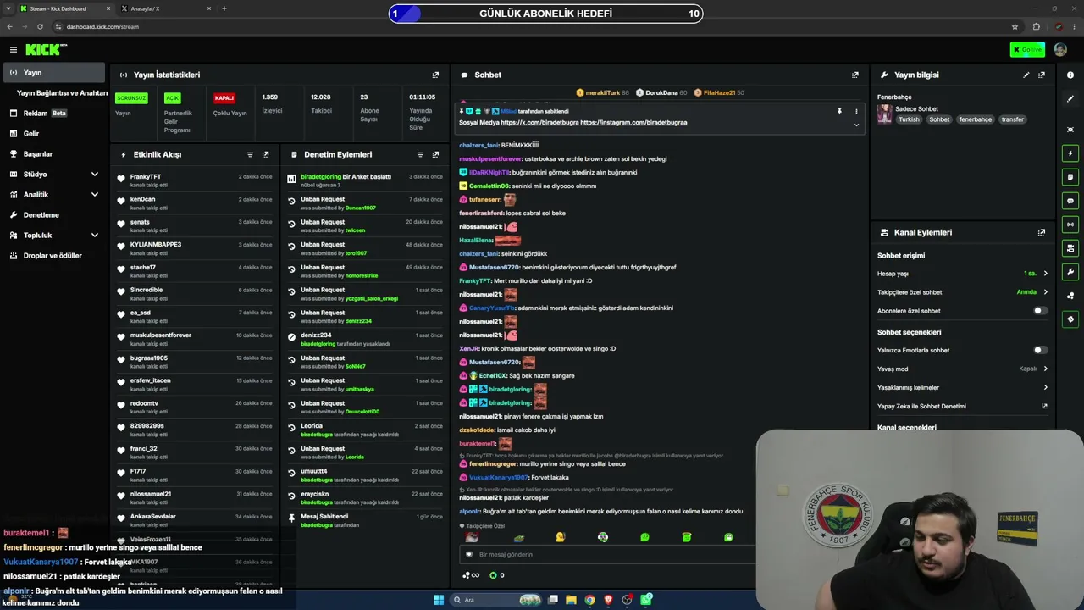The image size is (1084, 610).
Task: Toggle the chat bubble widget in right sidebar
Action: coord(1070,201)
